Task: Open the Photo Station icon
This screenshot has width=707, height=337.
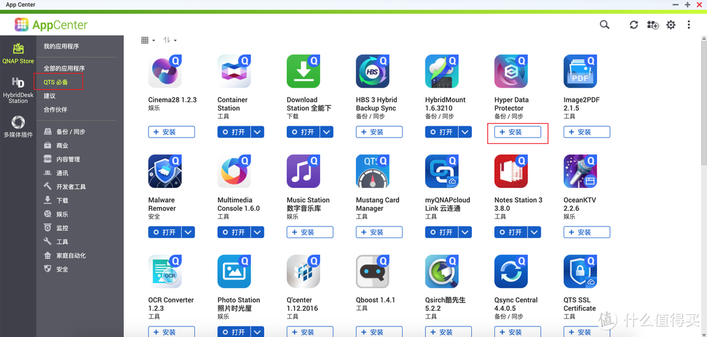Action: 234,271
